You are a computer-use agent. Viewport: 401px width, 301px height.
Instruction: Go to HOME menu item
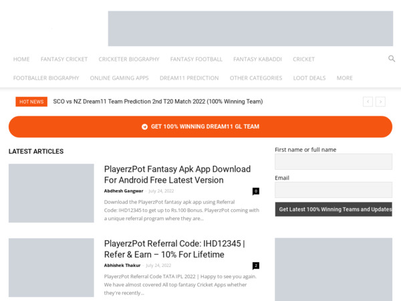21,59
